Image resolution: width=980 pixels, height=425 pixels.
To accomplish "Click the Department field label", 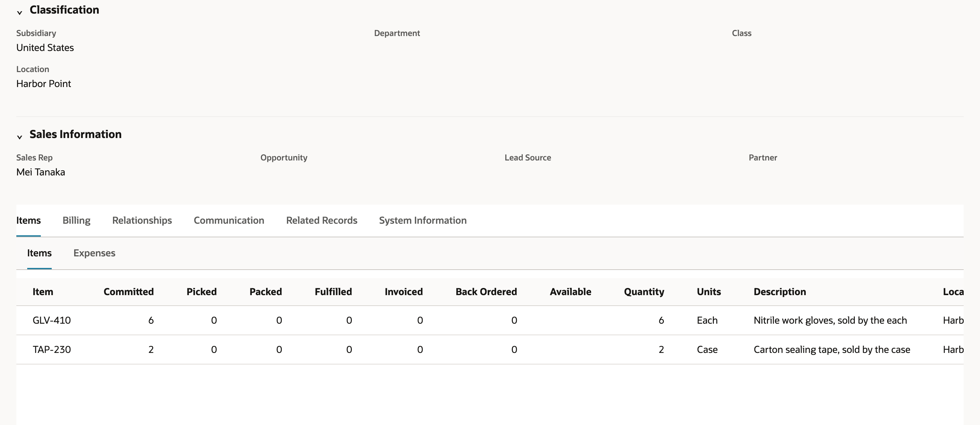I will point(397,33).
